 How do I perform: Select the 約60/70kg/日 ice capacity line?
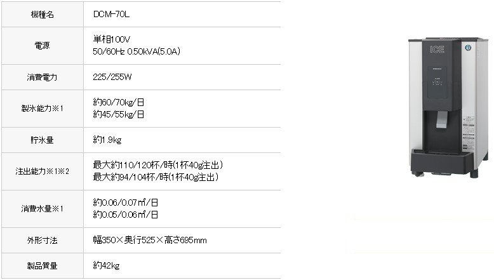pyautogui.click(x=119, y=102)
